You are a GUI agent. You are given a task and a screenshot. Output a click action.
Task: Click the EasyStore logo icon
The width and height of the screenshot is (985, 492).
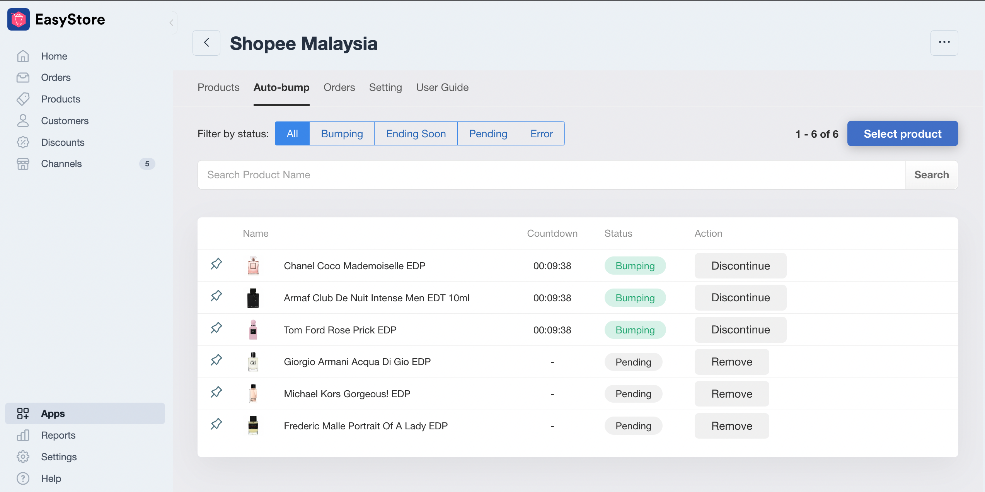coord(19,19)
